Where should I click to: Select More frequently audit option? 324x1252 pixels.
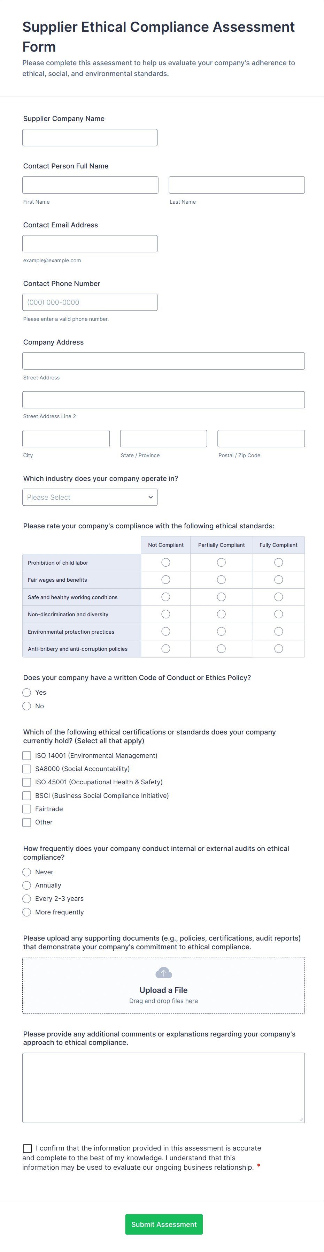[27, 912]
